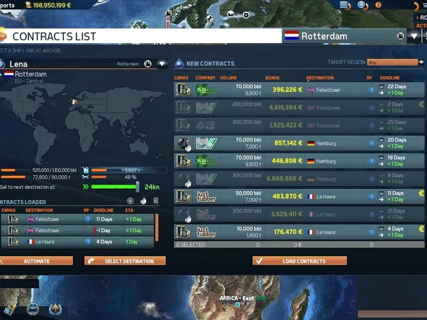The height and width of the screenshot is (320, 427).
Task: Open the list menu icon in top bar
Action: [x=345, y=5]
